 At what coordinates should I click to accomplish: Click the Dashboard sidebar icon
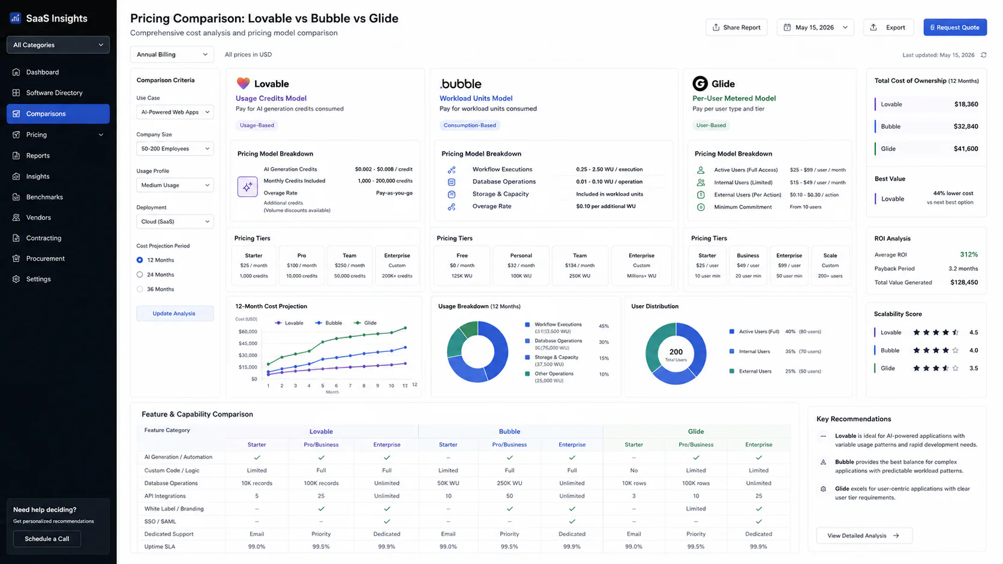coord(16,72)
